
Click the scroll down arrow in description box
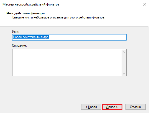(124, 73)
